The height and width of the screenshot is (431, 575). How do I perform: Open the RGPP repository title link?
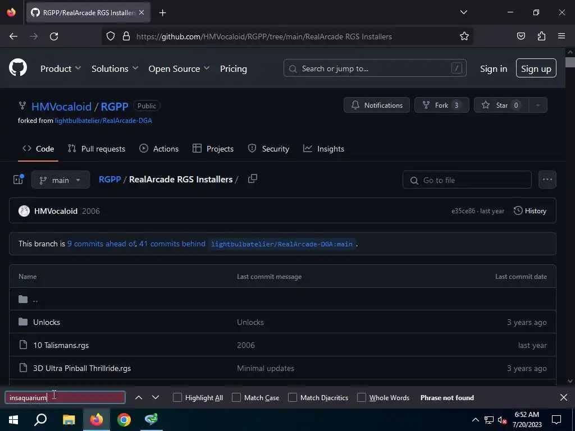[115, 106]
